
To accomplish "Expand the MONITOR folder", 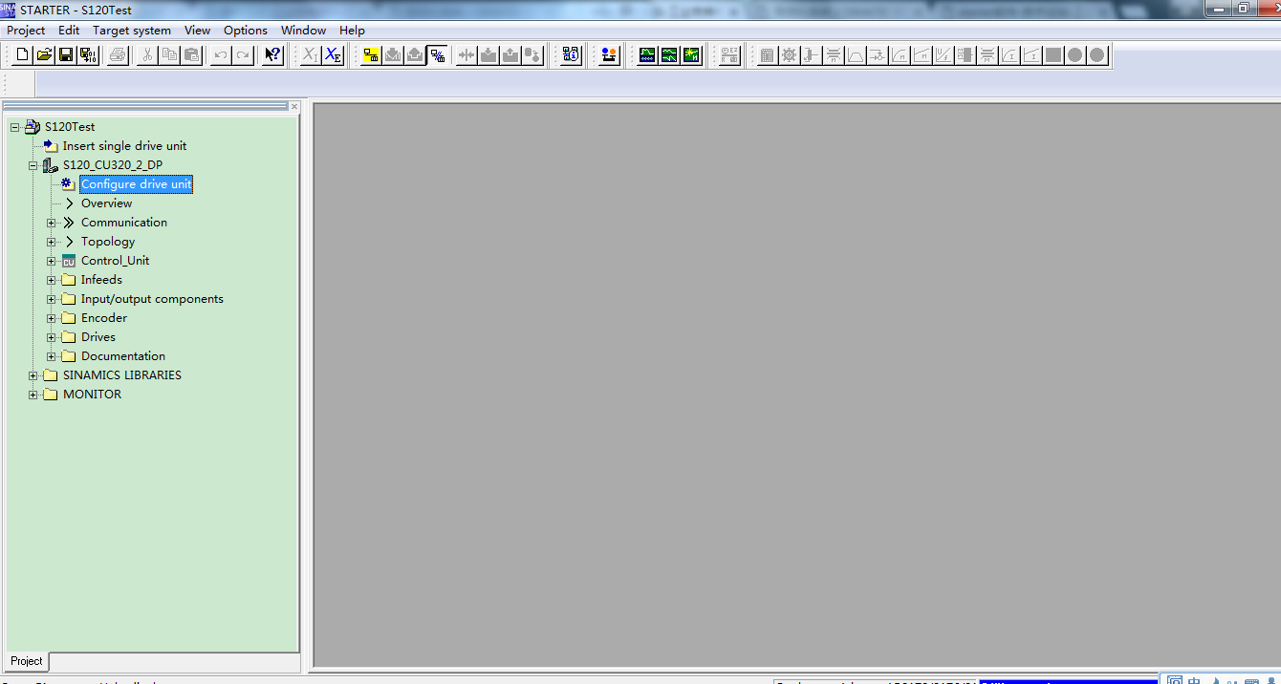I will click(x=33, y=395).
